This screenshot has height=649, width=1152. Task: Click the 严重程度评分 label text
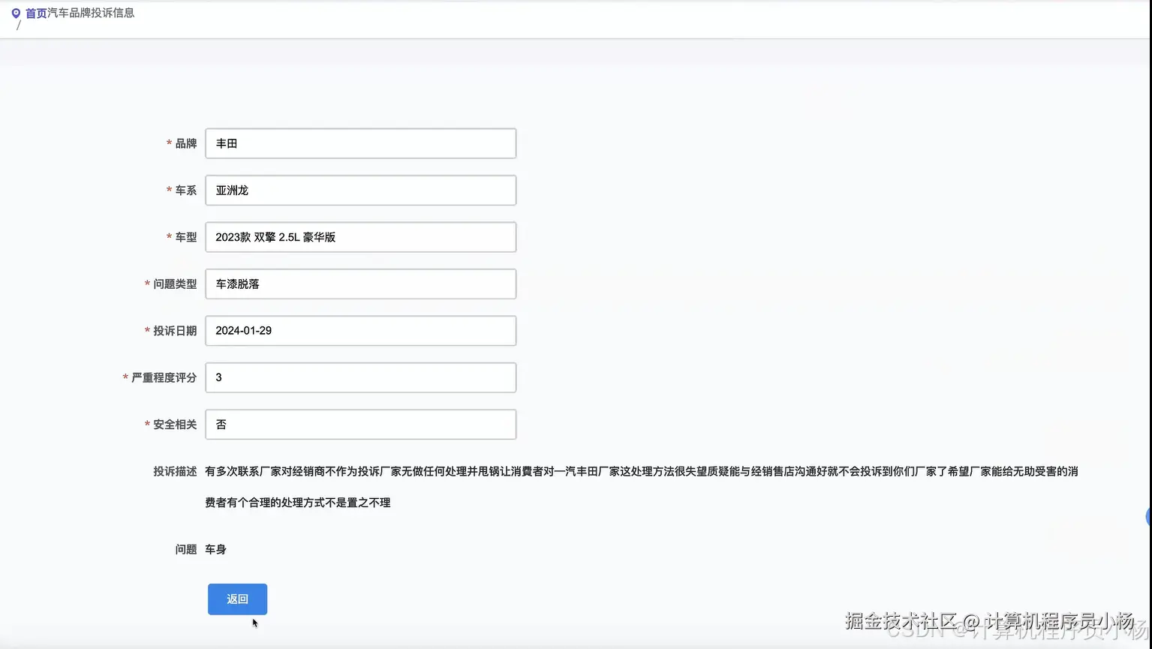click(163, 377)
